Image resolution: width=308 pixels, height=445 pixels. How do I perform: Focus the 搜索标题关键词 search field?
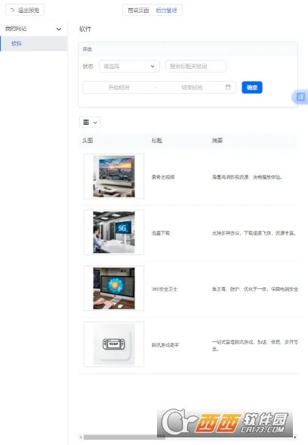(196, 67)
